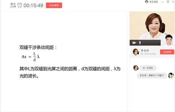Open the customer service headset icon
The width and height of the screenshot is (175, 112).
(147, 2)
